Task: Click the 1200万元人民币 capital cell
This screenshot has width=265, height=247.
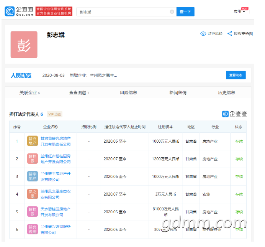Action: pos(165,159)
